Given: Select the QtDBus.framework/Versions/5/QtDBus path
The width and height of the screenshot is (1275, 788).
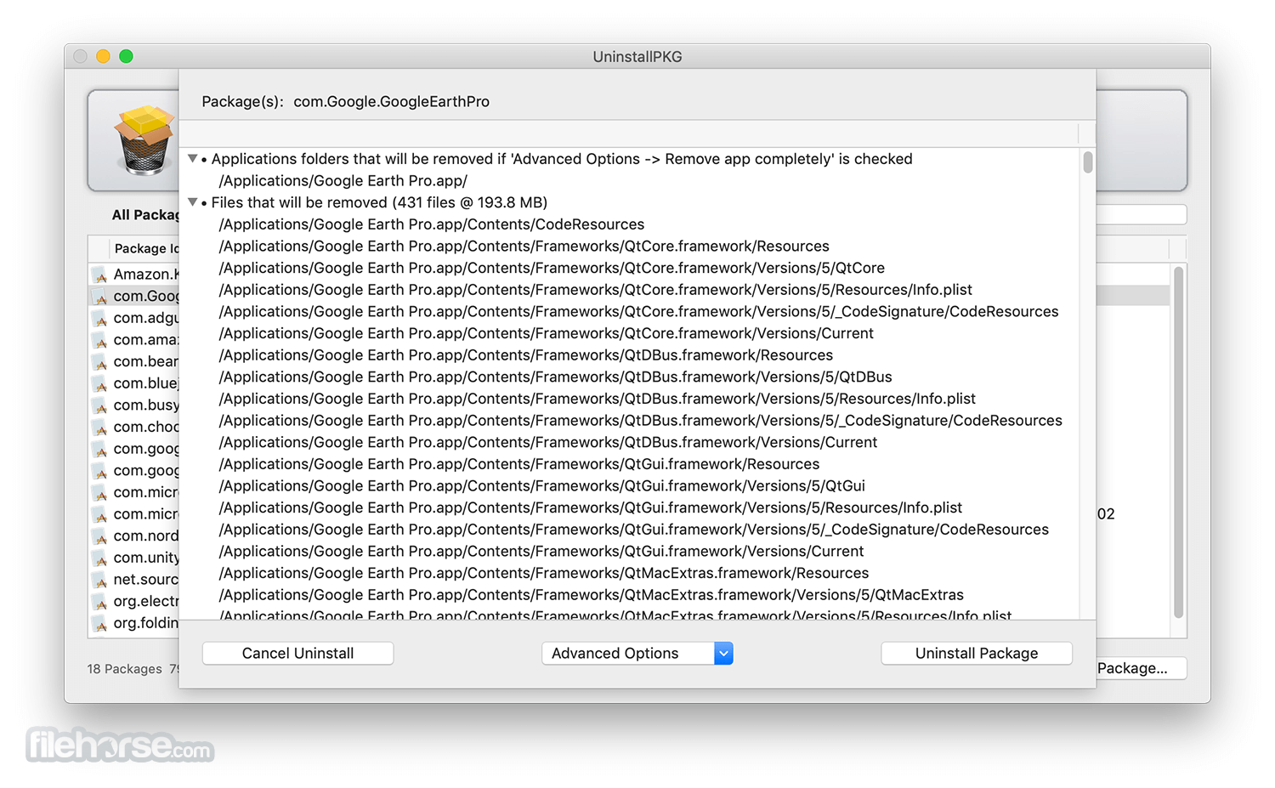Looking at the screenshot, I should (555, 377).
